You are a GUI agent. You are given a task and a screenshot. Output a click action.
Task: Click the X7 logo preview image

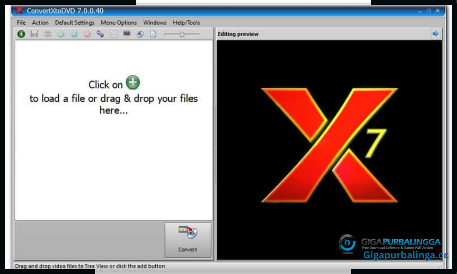330,145
